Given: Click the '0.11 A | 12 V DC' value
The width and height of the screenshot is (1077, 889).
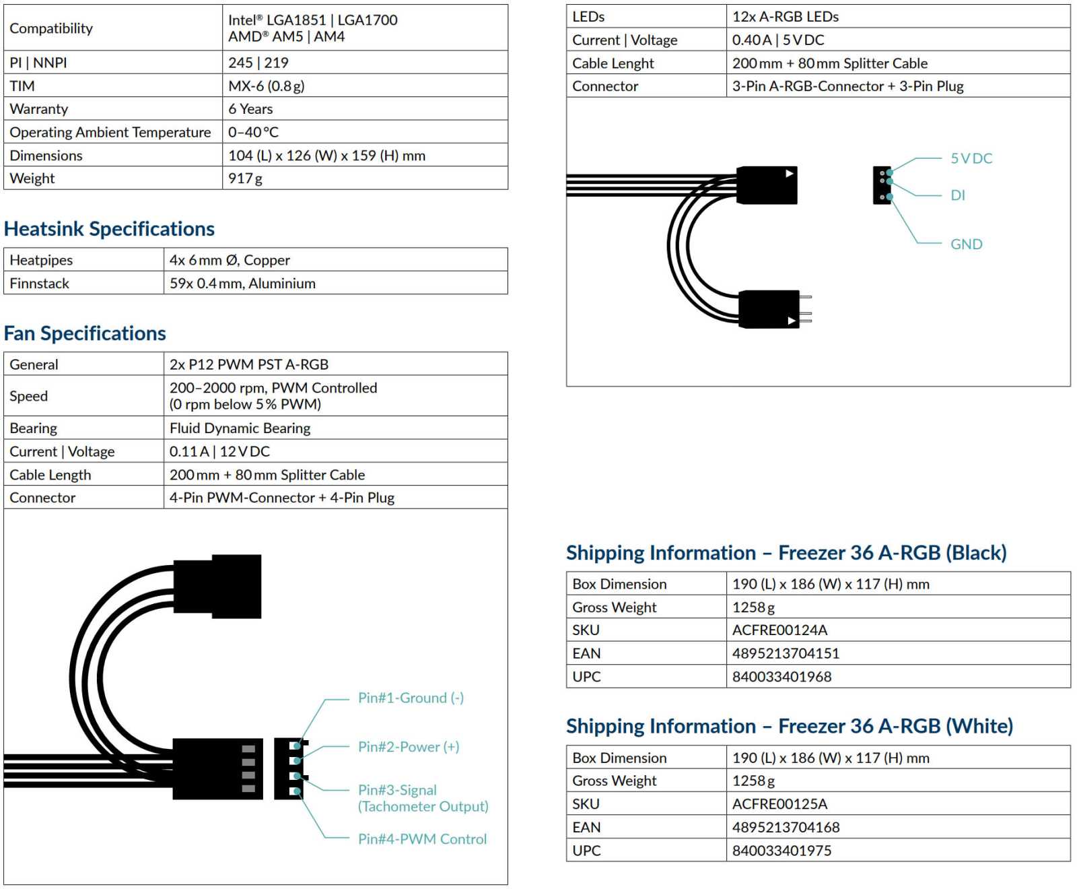Looking at the screenshot, I should point(219,452).
